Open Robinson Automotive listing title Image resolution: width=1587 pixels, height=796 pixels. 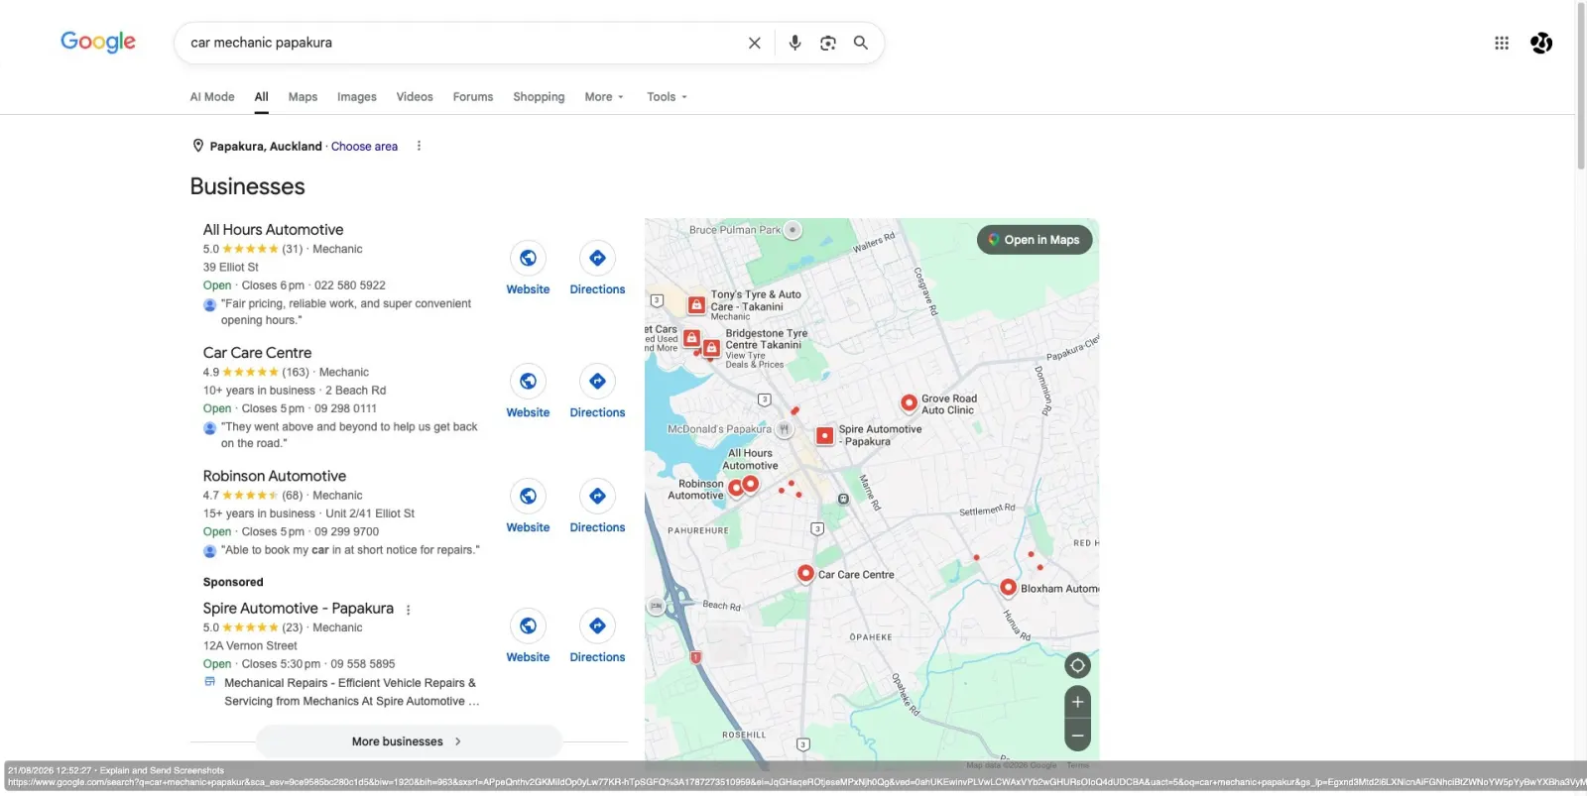click(x=275, y=476)
